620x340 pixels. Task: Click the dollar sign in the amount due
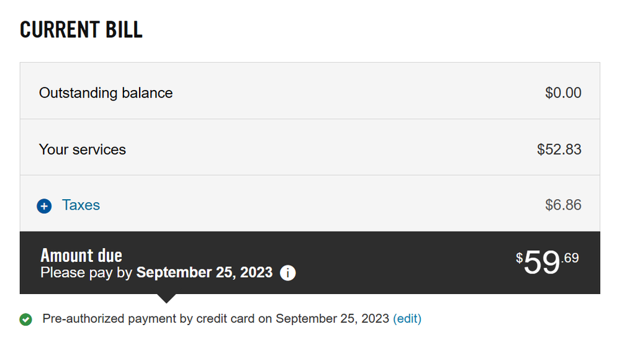519,258
